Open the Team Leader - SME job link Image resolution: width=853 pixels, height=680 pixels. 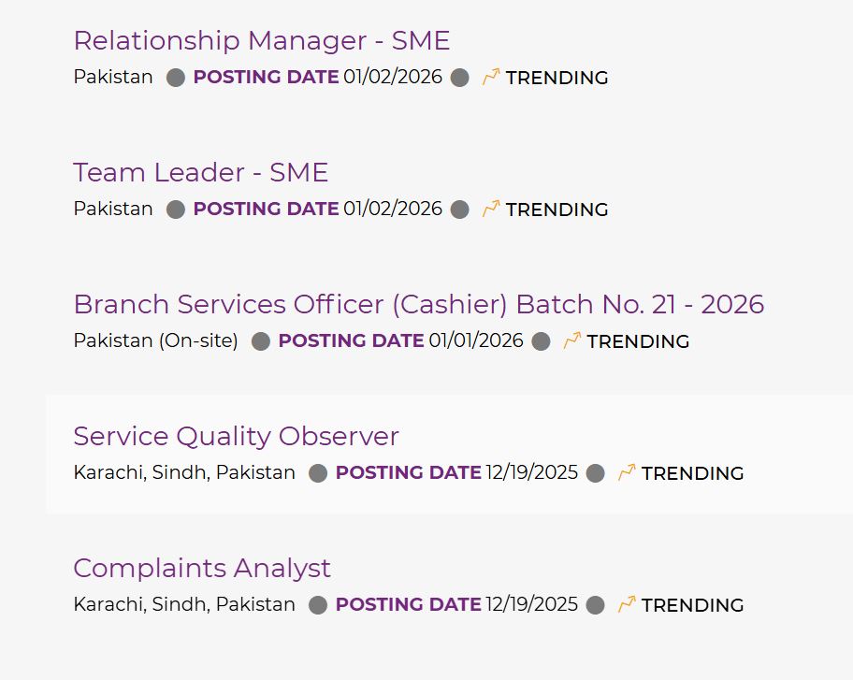(200, 173)
